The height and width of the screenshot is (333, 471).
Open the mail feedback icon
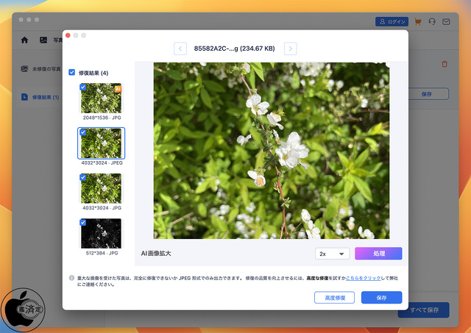tap(446, 21)
